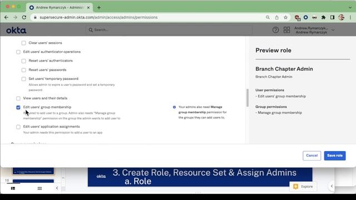Screen dimensions: 356x200
Task: Click the Preview role heading
Action: point(273,51)
